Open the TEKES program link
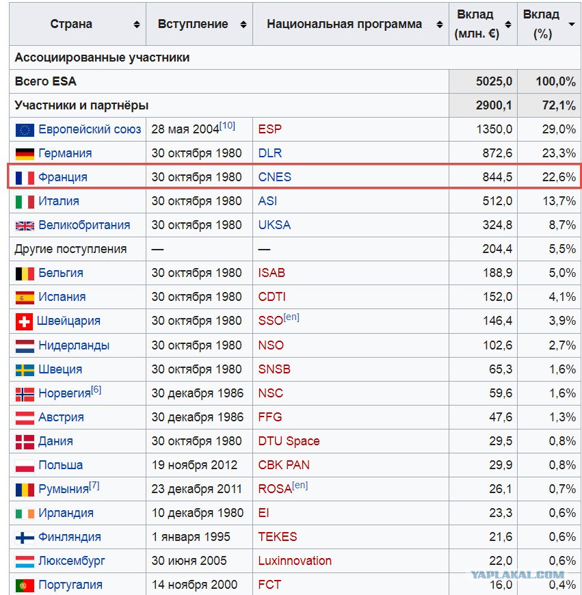Image resolution: width=582 pixels, height=595 pixels. (x=278, y=538)
